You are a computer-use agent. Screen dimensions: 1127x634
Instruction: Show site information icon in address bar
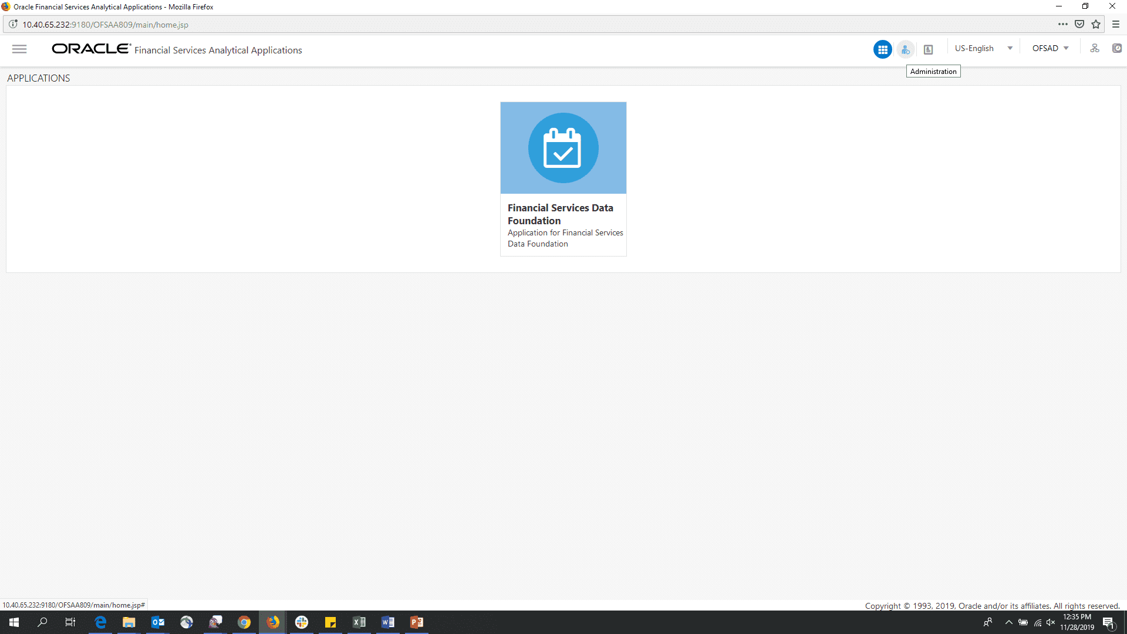[x=13, y=25]
